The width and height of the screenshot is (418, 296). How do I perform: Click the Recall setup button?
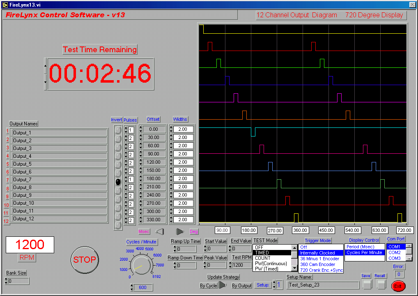point(381,284)
